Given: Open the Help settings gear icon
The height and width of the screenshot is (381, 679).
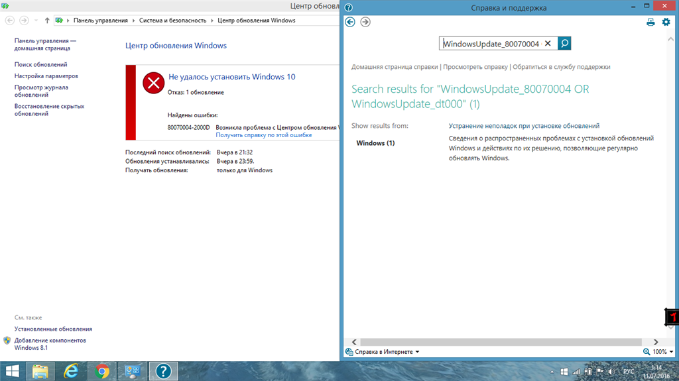Looking at the screenshot, I should 666,22.
